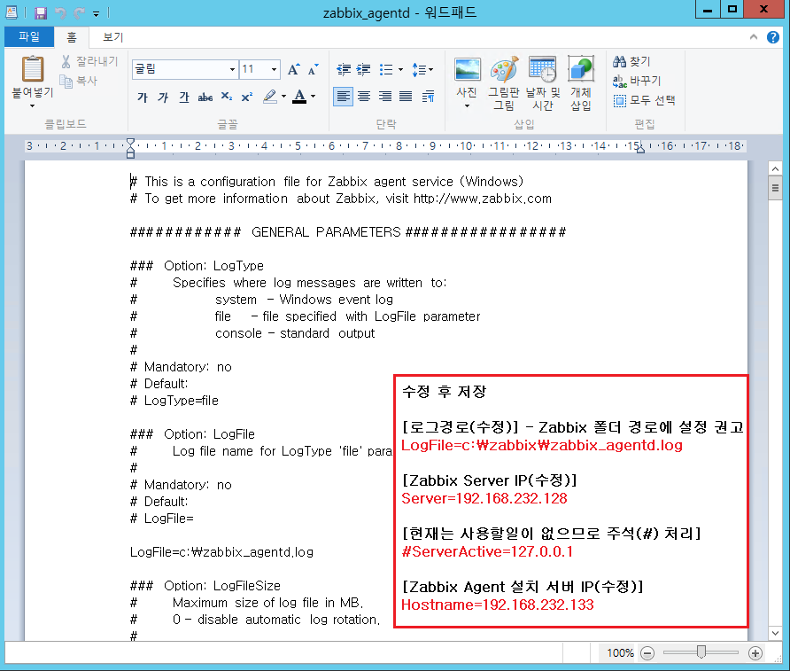The height and width of the screenshot is (671, 790).
Task: Open line spacing dropdown arrow
Action: pos(430,69)
